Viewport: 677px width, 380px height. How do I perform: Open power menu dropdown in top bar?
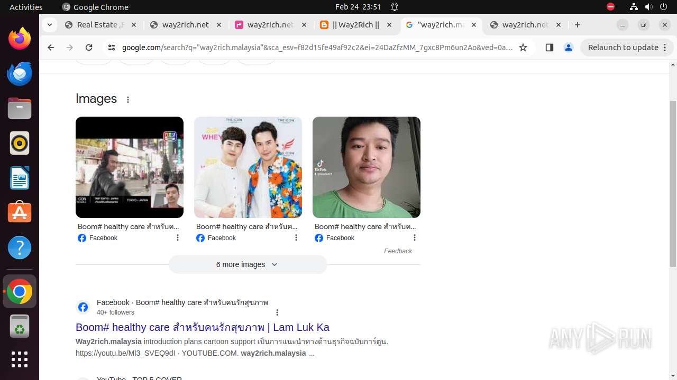pyautogui.click(x=663, y=7)
